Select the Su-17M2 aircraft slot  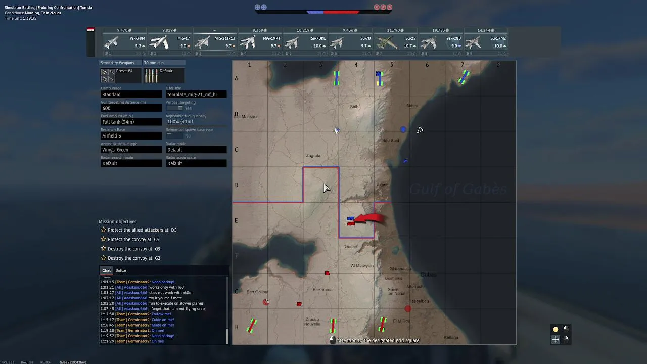(x=485, y=42)
